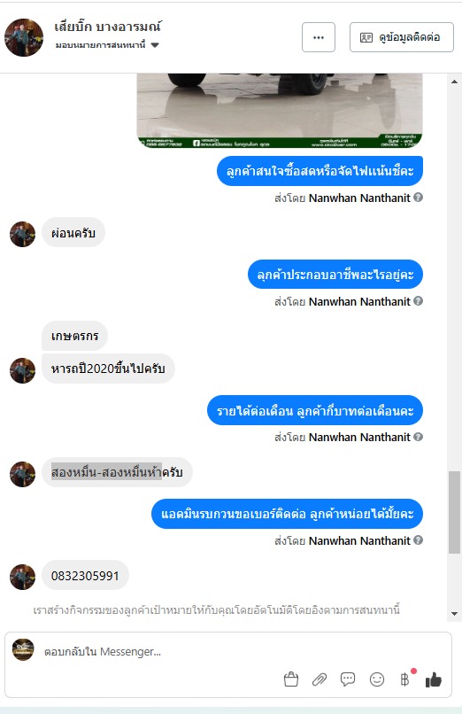Click the phone number 0832305991 message
Image resolution: width=462 pixels, height=714 pixels.
(85, 576)
